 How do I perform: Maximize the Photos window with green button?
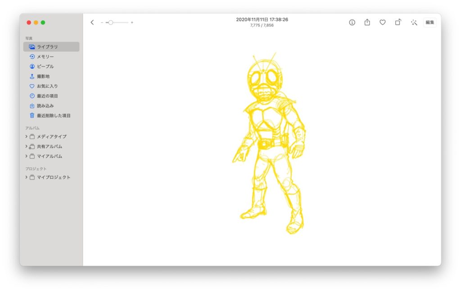click(x=43, y=22)
